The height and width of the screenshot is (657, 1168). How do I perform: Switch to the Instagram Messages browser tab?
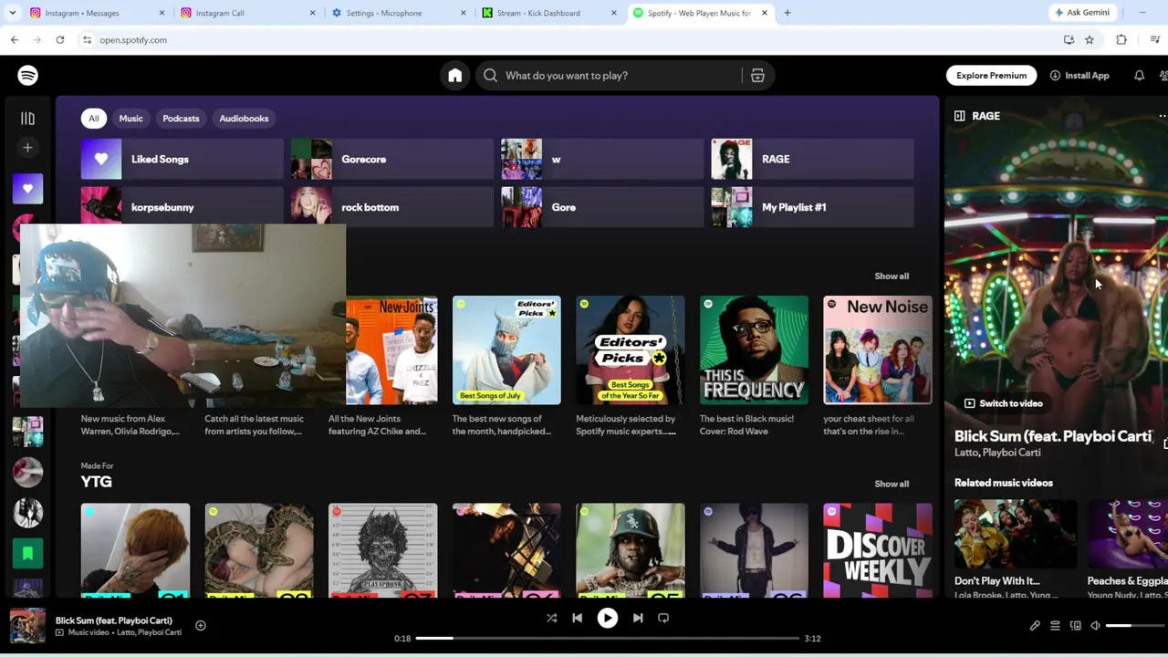pos(96,13)
